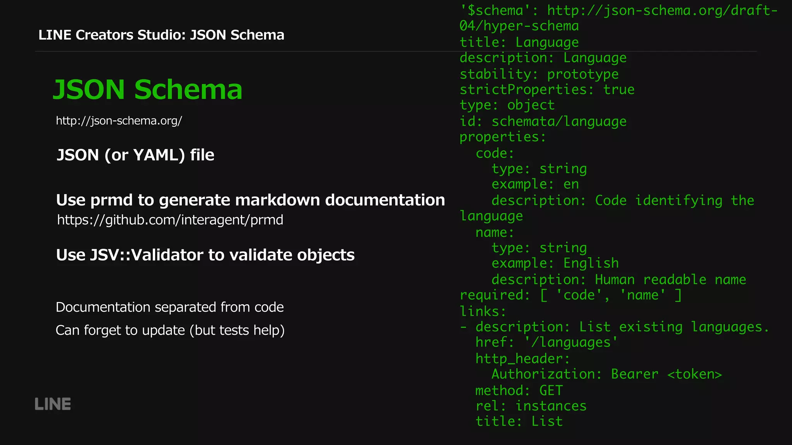Click the 'example: English' code line

[x=555, y=263]
